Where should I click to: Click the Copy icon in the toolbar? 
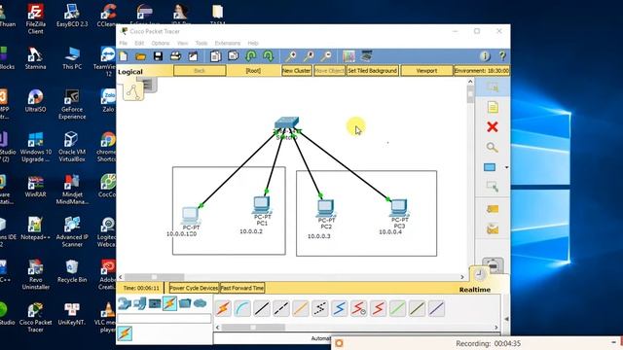tap(216, 56)
